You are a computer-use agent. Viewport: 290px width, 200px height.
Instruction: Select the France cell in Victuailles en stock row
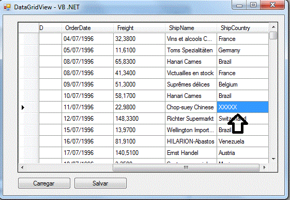(242, 73)
